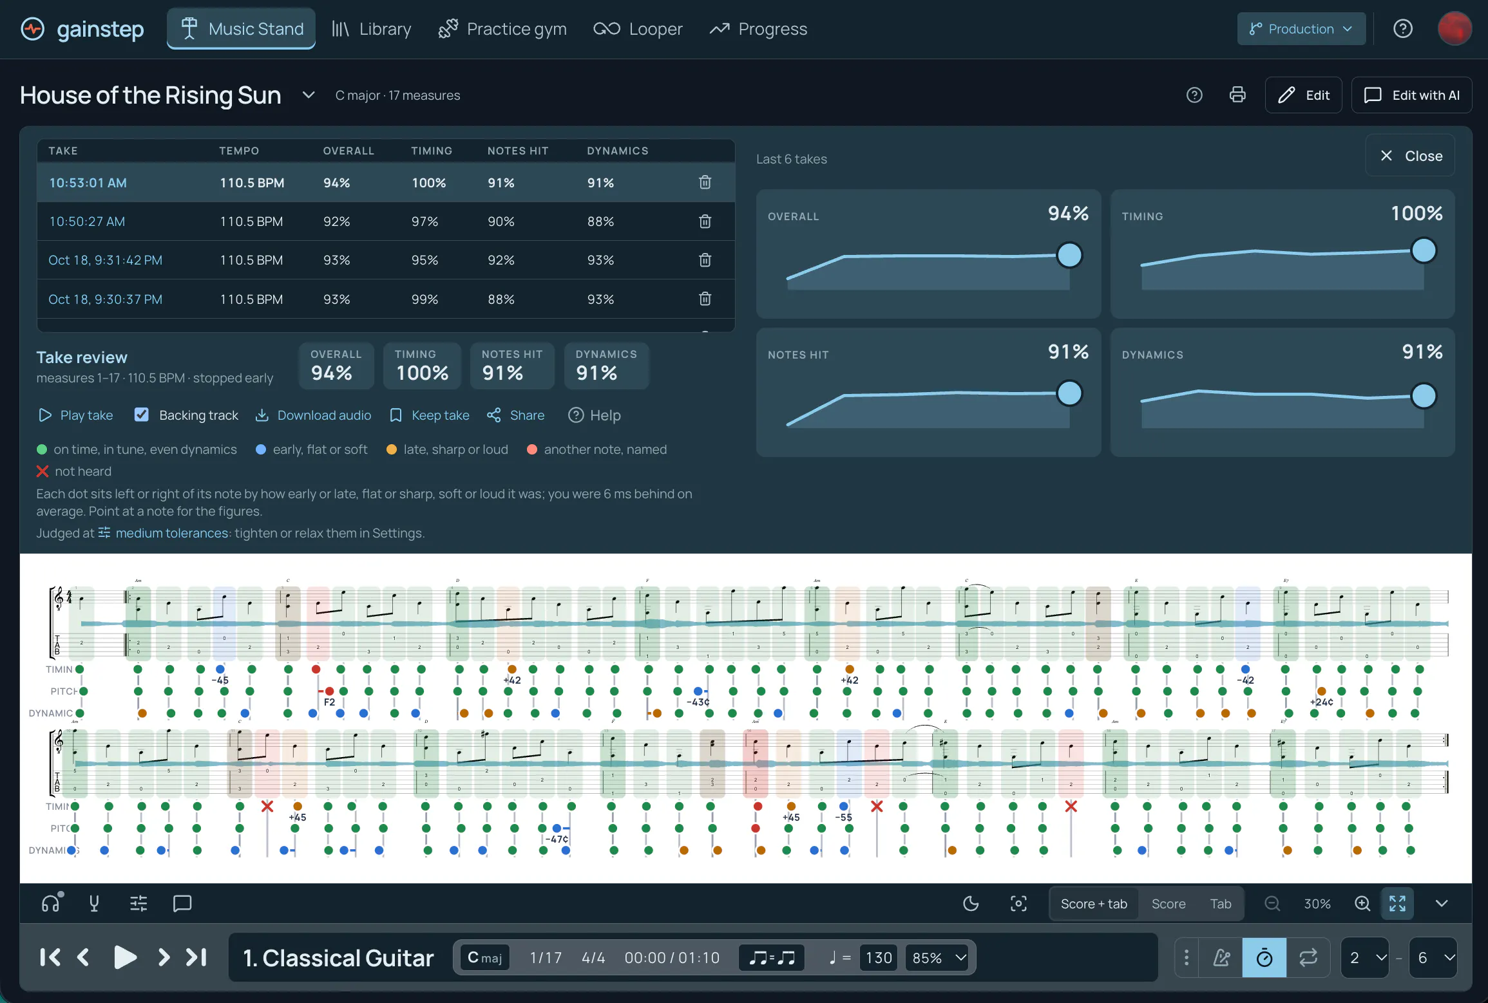This screenshot has height=1003, width=1488.
Task: Delete the Oct 18, 9:30:37 PM take
Action: coord(705,299)
